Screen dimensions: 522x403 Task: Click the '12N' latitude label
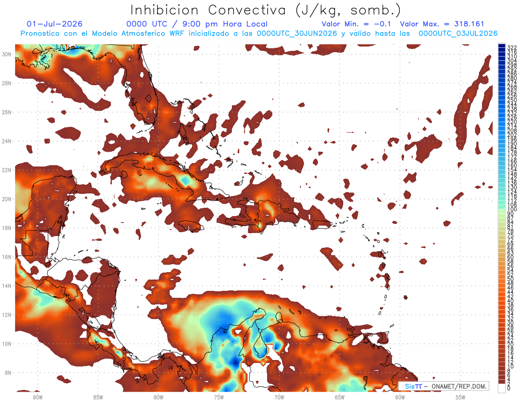point(7,315)
